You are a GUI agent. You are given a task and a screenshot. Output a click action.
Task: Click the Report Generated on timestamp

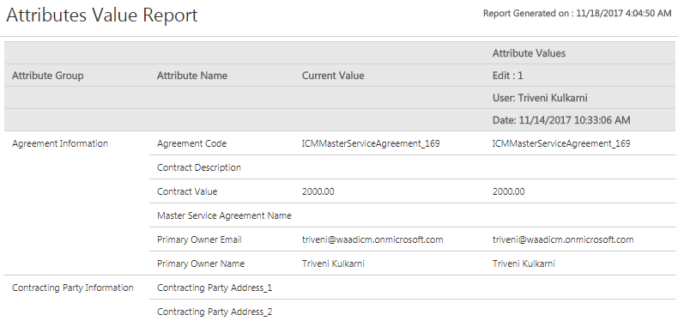(x=577, y=14)
